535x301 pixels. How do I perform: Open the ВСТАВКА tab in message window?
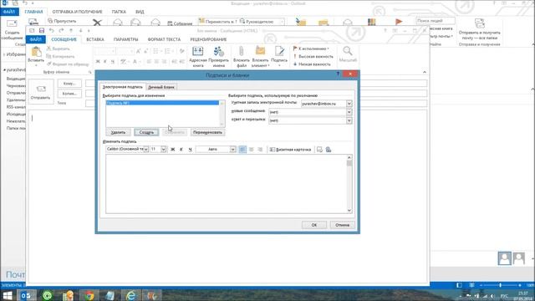point(95,39)
